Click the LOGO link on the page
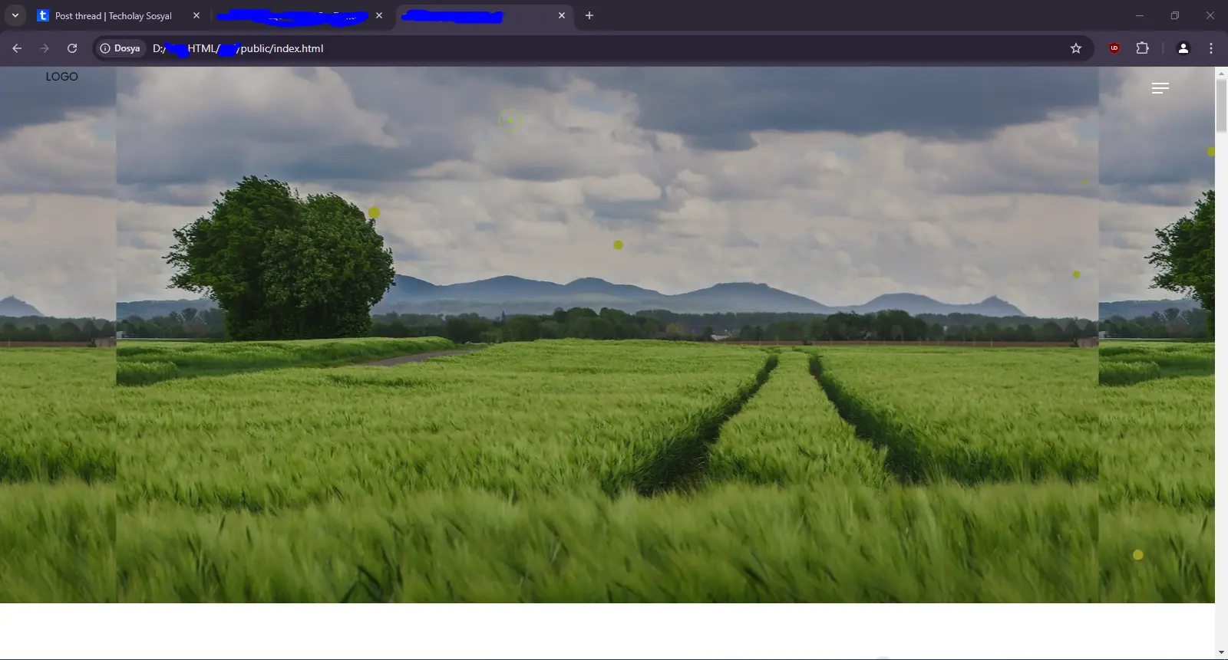This screenshot has height=660, width=1228. 61,77
